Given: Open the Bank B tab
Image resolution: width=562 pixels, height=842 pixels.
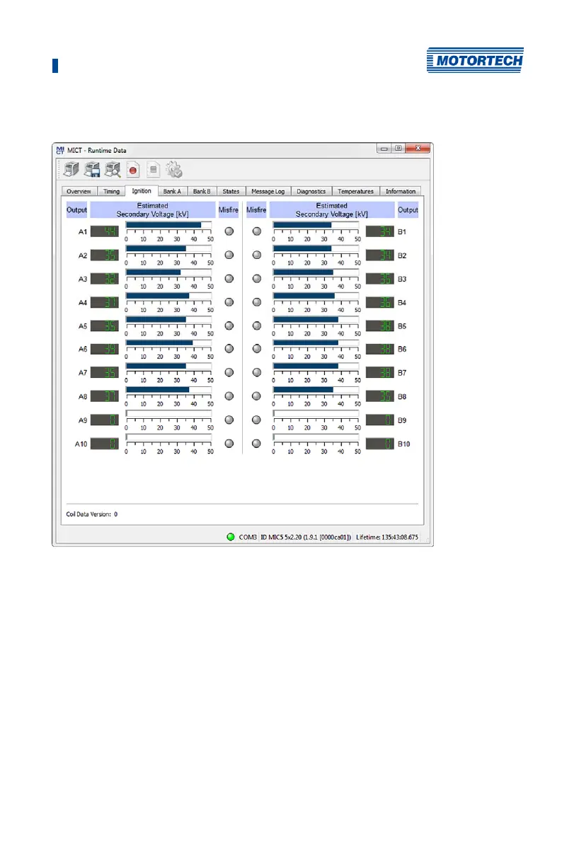Looking at the screenshot, I should [x=202, y=191].
